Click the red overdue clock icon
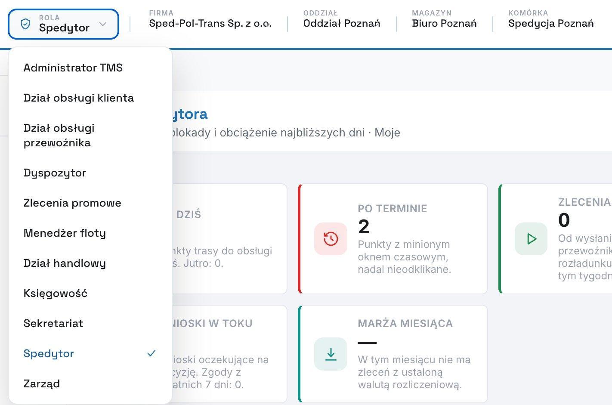Screen dimensions: 612x405 (x=331, y=239)
